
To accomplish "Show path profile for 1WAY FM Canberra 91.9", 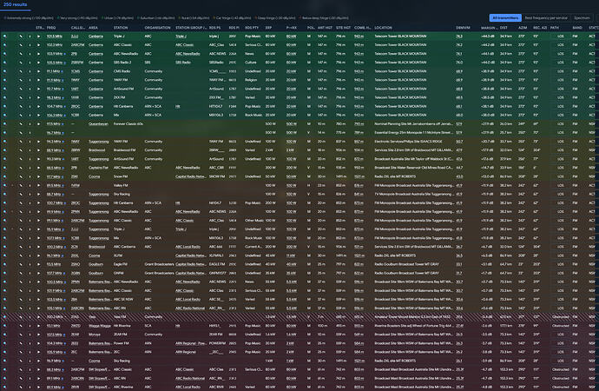I will click(21, 80).
